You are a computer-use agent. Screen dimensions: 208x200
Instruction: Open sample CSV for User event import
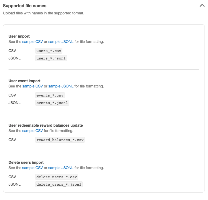(33, 86)
